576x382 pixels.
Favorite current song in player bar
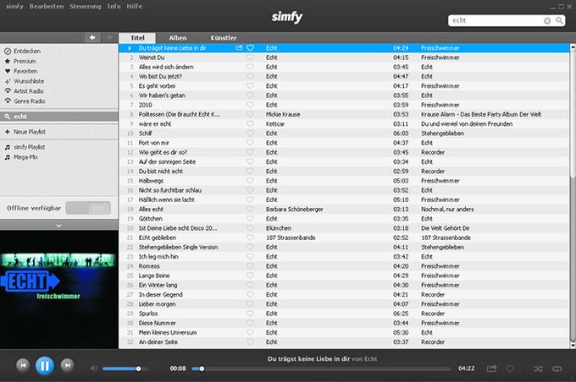510,368
